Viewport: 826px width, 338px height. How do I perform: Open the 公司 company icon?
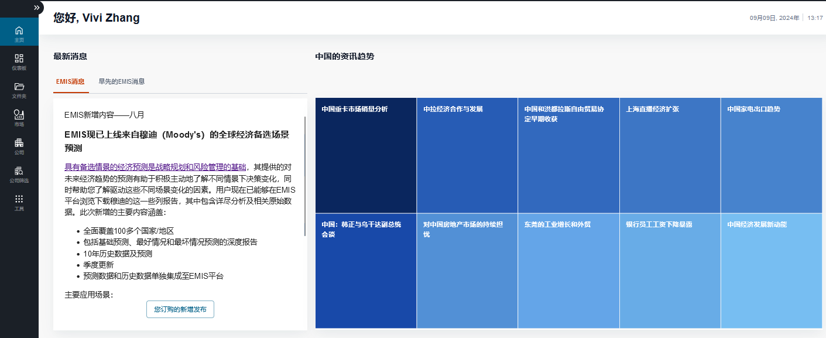coord(19,146)
